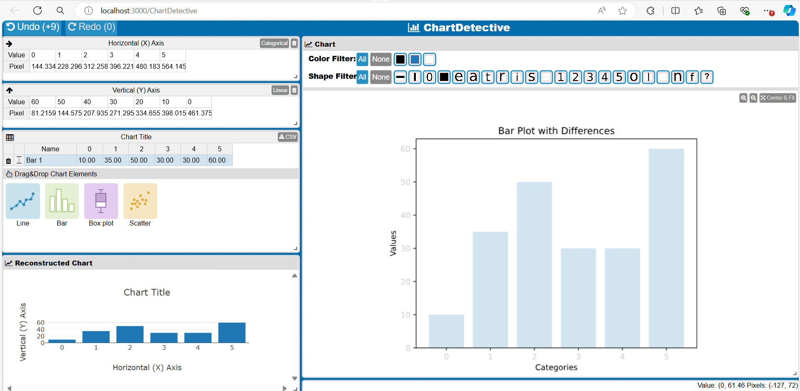Screen dimensions: 800x391
Task: Toggle the letter 'e' shape filter
Action: [x=458, y=77]
